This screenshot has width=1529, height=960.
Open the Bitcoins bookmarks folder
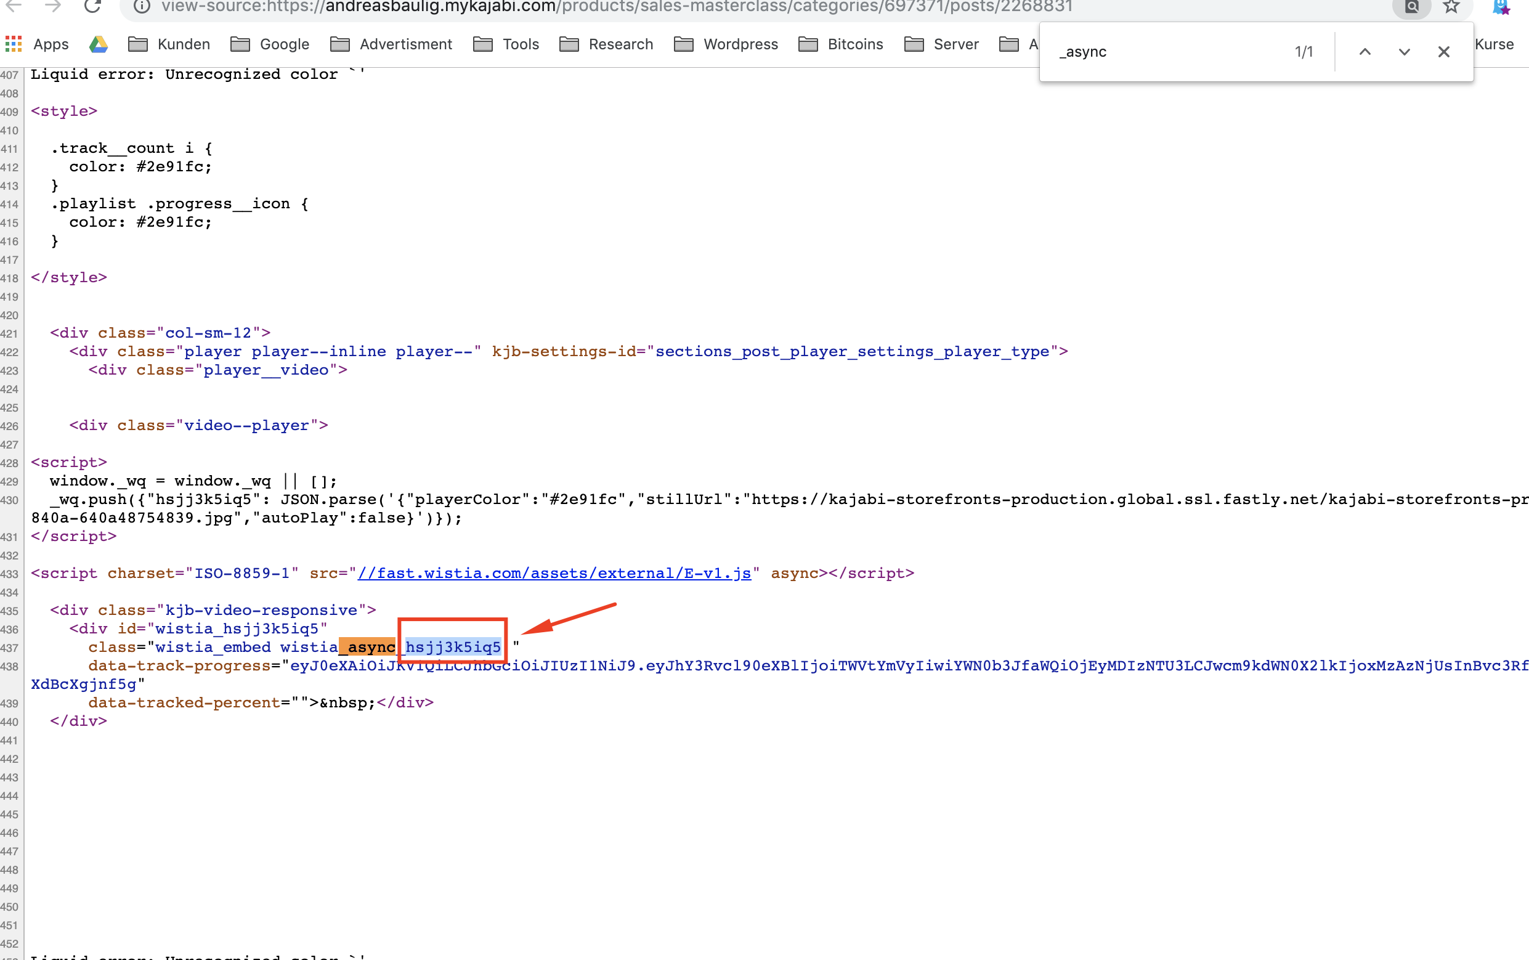tap(840, 44)
